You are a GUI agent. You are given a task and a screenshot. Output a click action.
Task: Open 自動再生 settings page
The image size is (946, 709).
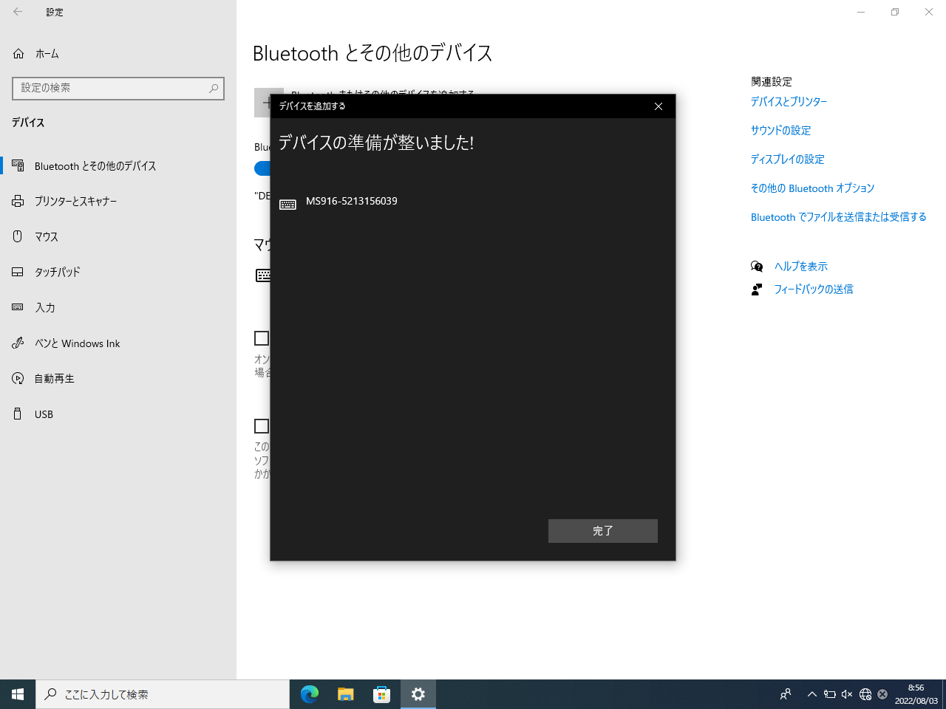55,379
